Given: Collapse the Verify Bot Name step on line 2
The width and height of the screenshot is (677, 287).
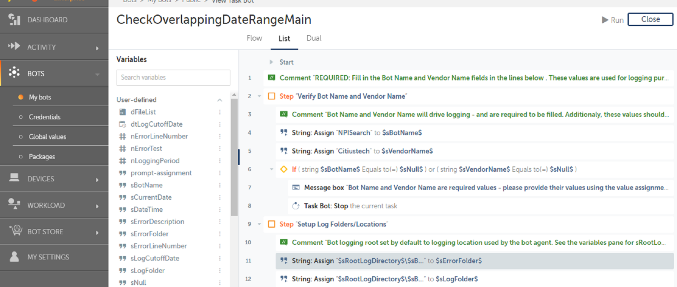Looking at the screenshot, I should point(260,96).
